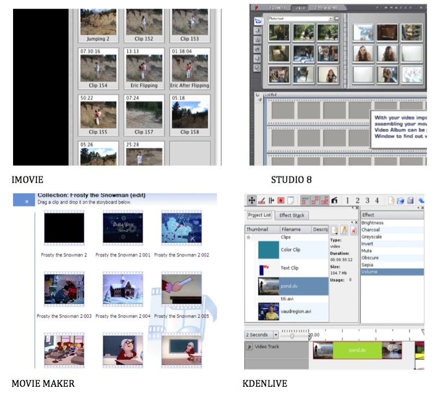Click the Effect list column header

pos(392,215)
